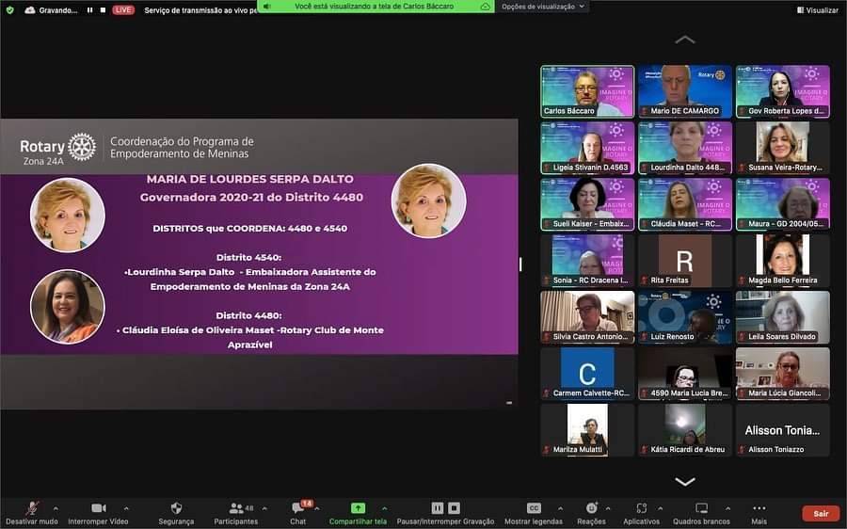Select Carlos Báccaro's video thumbnail

click(x=587, y=91)
